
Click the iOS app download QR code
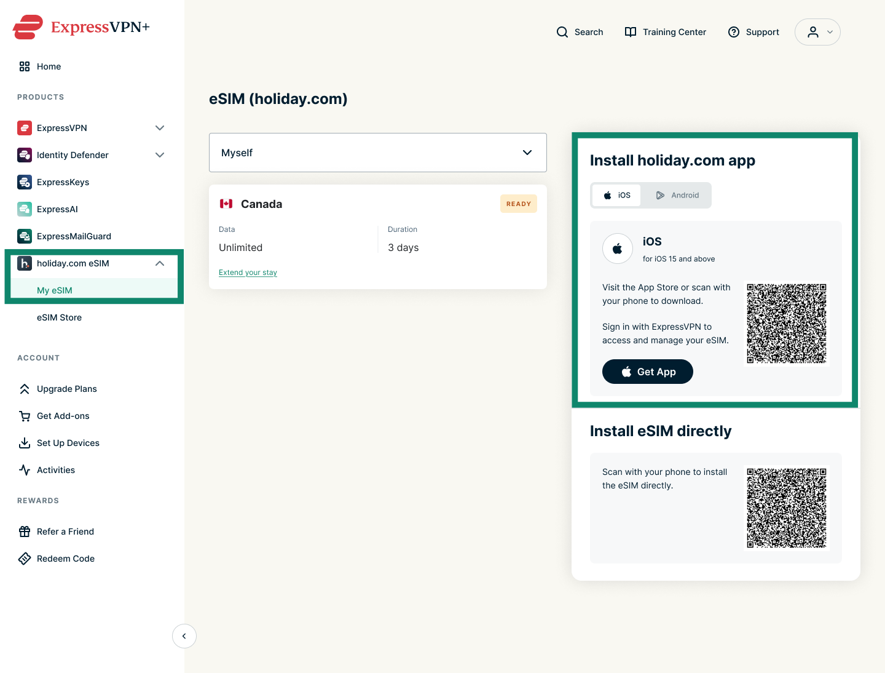coord(787,324)
